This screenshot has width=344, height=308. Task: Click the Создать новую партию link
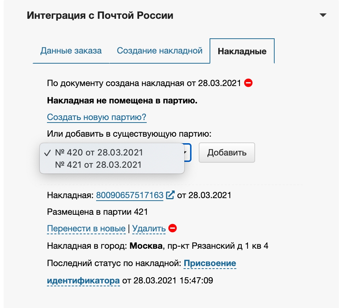96,117
